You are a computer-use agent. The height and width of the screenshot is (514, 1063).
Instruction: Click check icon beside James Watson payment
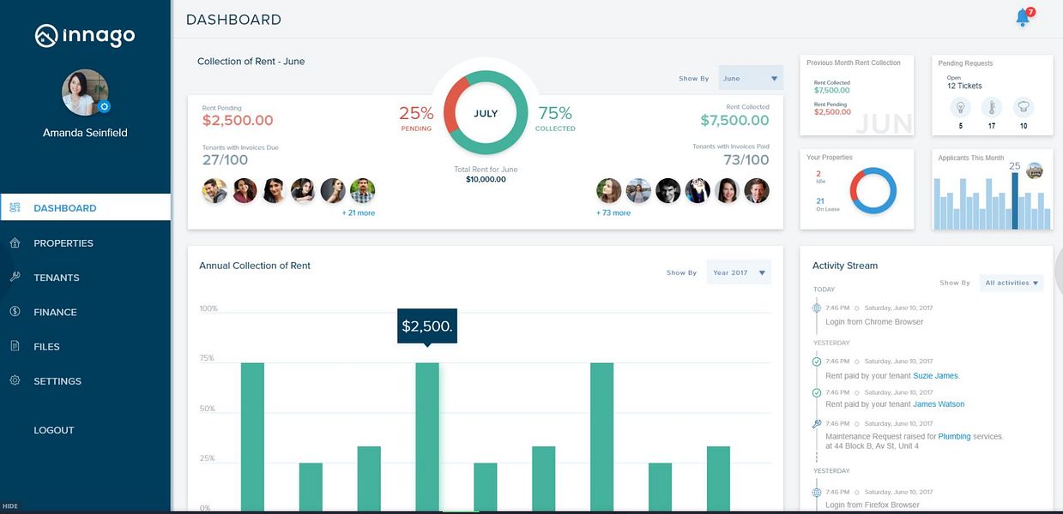[817, 392]
